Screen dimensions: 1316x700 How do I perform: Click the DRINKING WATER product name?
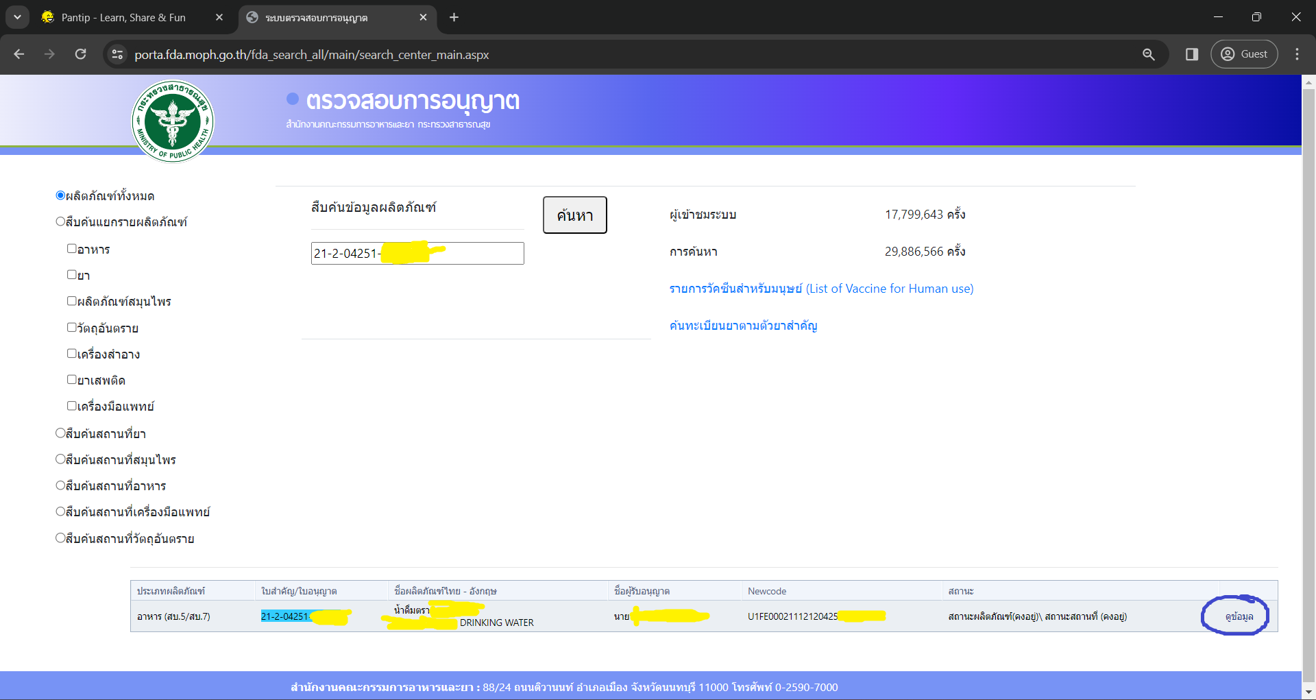click(x=497, y=623)
